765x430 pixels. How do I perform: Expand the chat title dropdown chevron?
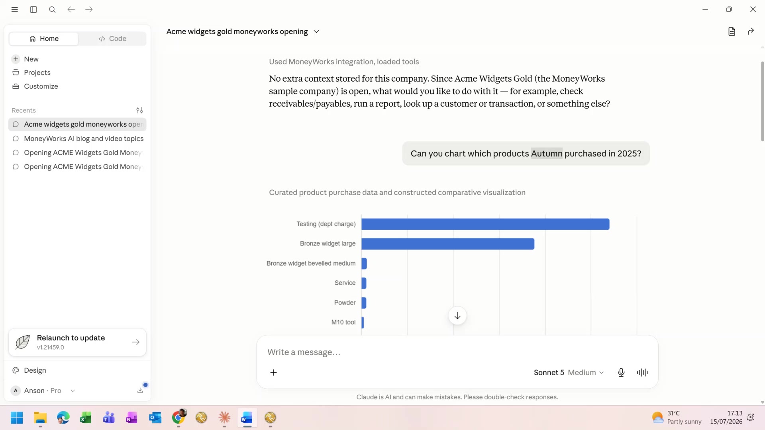click(x=316, y=31)
